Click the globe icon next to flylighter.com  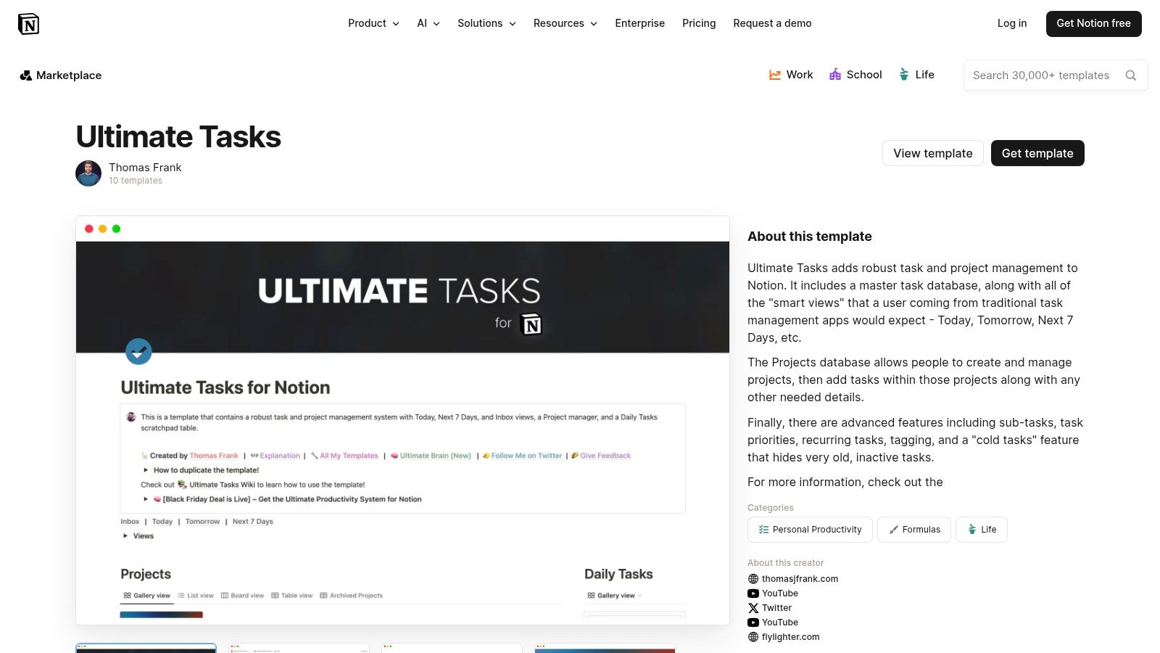753,636
